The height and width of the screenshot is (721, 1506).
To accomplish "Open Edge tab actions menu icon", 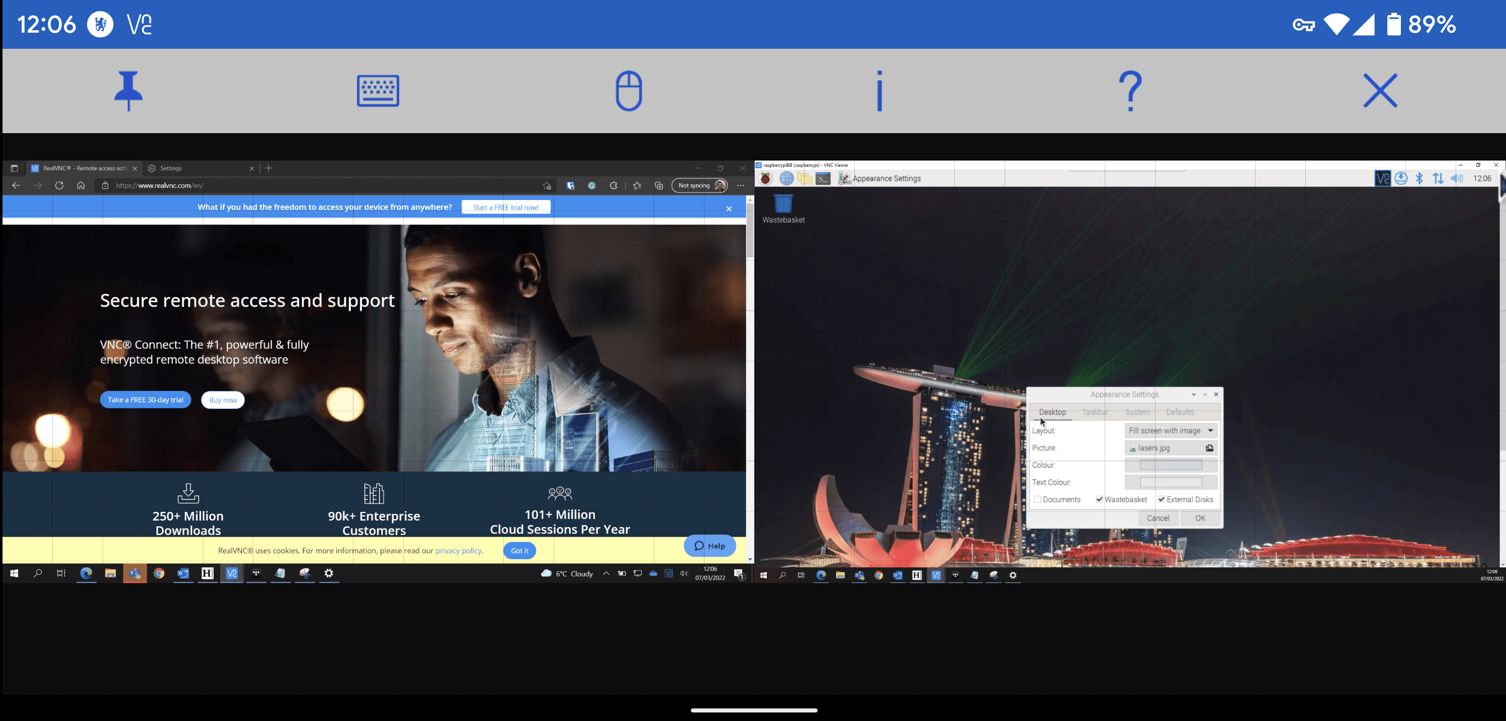I will click(14, 168).
